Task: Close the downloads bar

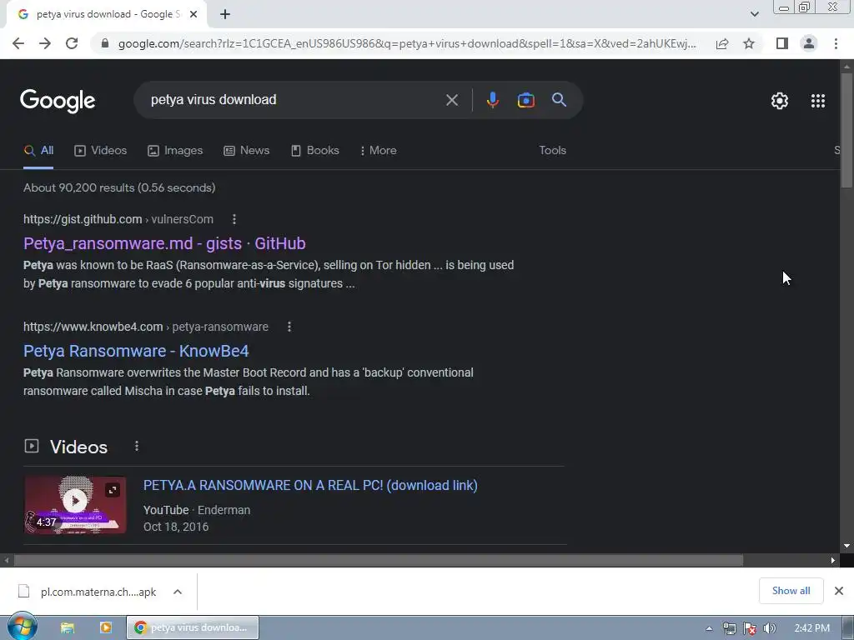Action: point(839,591)
